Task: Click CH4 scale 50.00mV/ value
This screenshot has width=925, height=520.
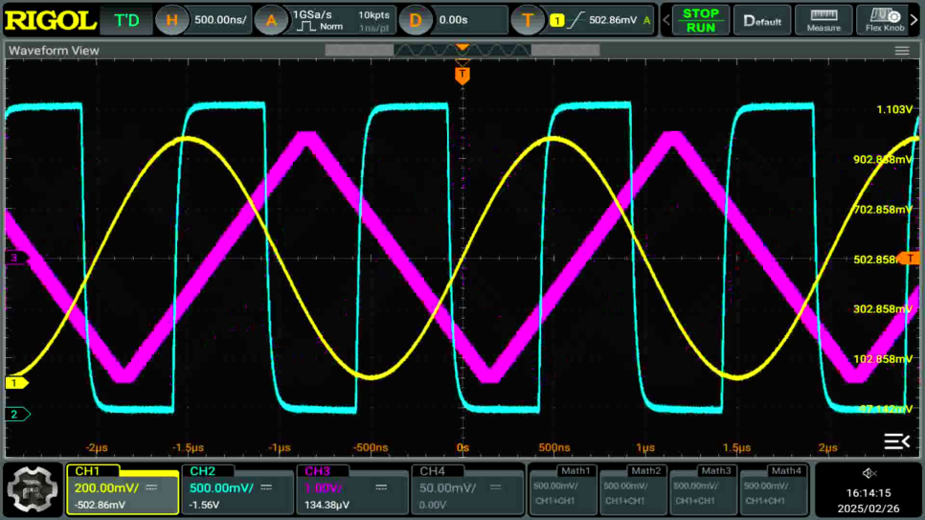Action: 447,488
